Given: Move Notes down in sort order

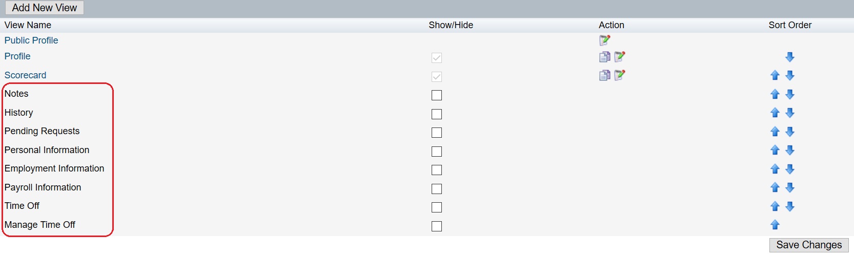Looking at the screenshot, I should tap(790, 94).
